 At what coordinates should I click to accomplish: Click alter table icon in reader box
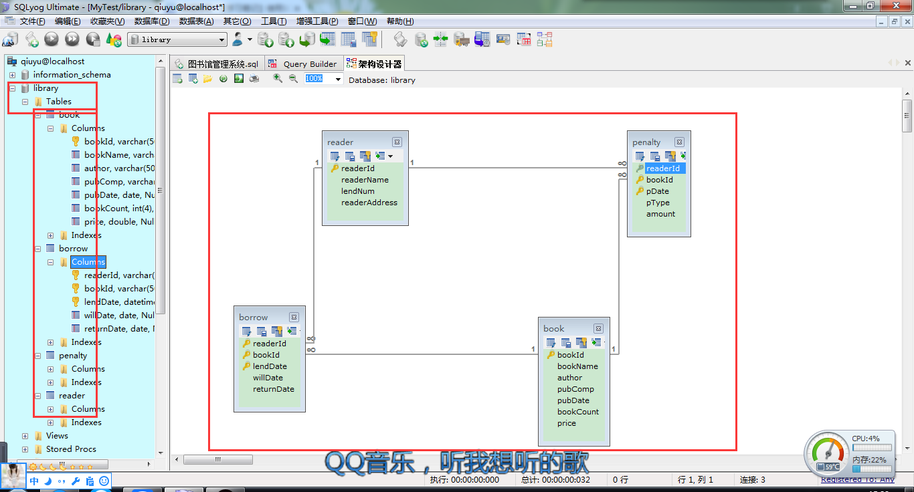335,156
